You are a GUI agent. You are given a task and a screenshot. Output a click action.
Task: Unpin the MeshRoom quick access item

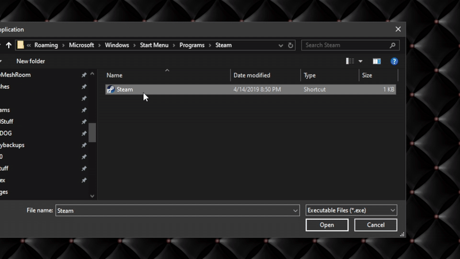[x=84, y=75]
